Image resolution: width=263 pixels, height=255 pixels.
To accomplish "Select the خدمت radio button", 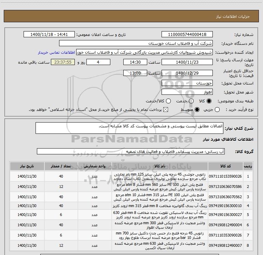I will pyautogui.click(x=191, y=101).
